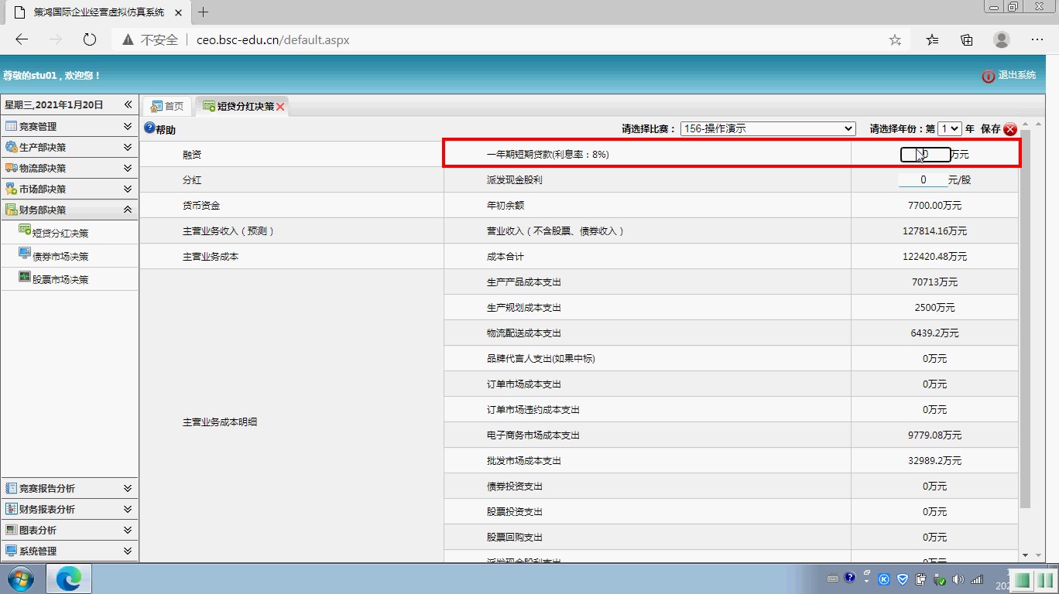Click the volume speaker tray icon

(x=958, y=579)
